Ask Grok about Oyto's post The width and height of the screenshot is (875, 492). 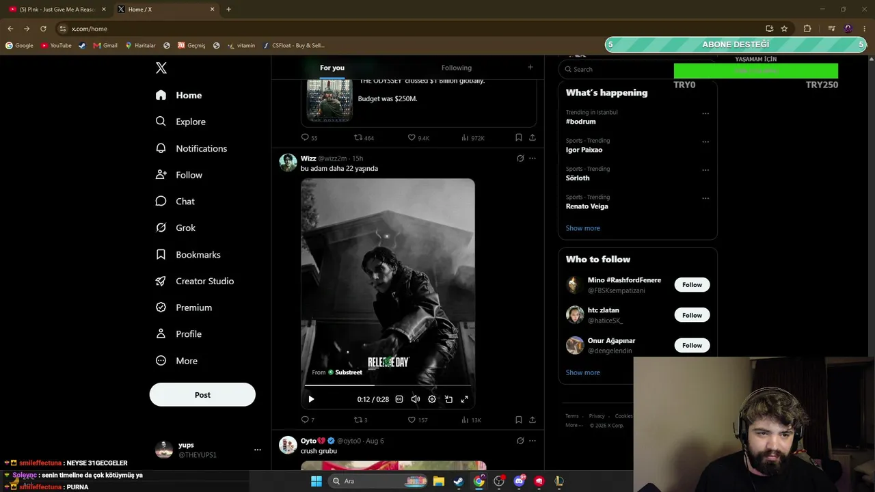pyautogui.click(x=520, y=441)
